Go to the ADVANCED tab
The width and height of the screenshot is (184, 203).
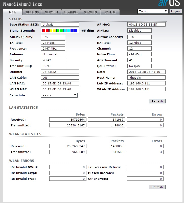click(71, 12)
